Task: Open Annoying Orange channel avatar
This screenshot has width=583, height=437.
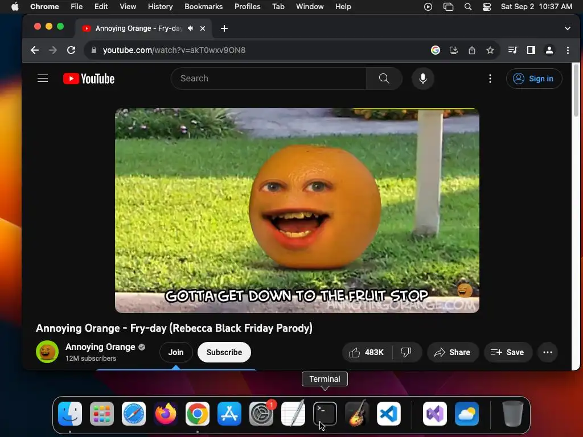Action: [x=47, y=352]
